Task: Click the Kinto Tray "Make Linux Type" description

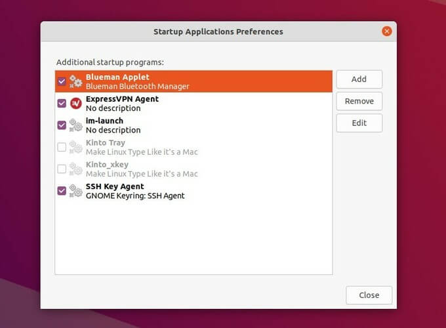Action: pyautogui.click(x=142, y=152)
